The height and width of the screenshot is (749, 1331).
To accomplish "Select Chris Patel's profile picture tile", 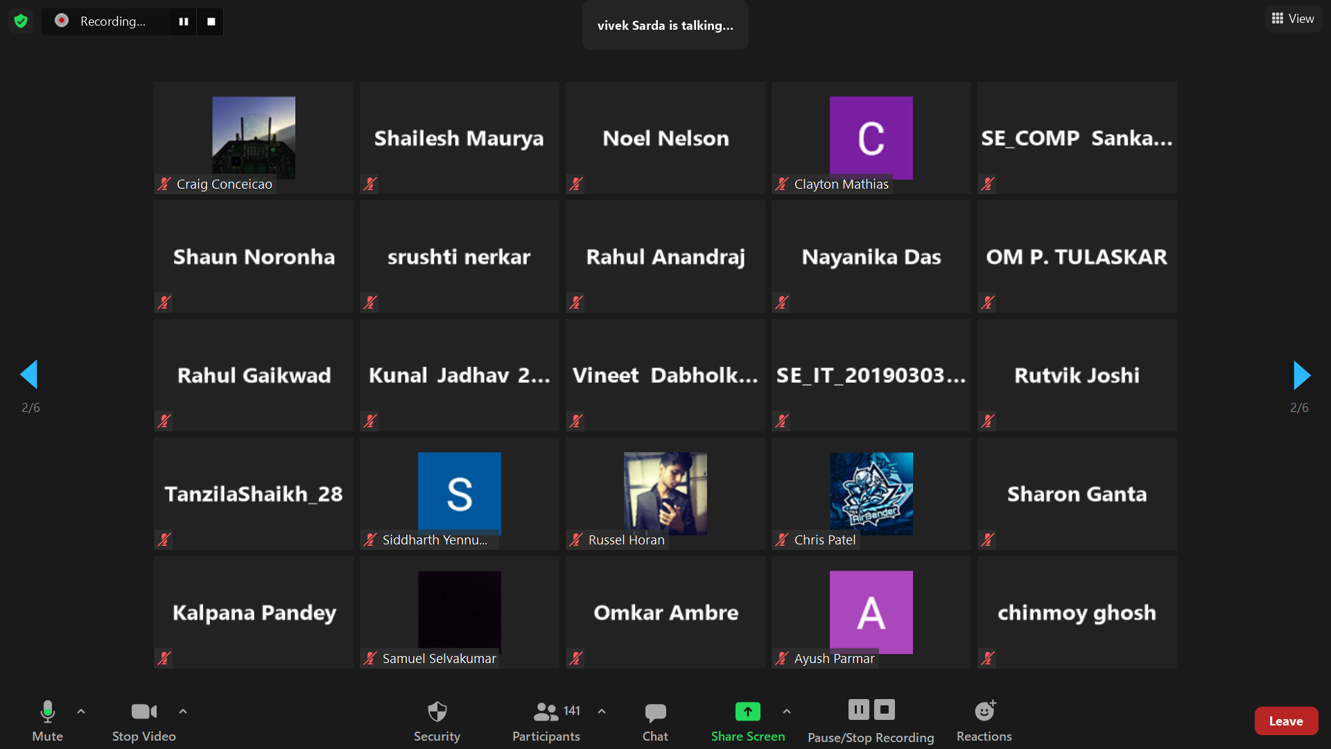I will tap(871, 494).
